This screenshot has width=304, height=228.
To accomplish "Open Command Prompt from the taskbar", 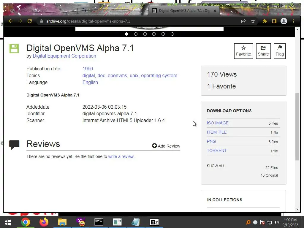I will 99,222.
